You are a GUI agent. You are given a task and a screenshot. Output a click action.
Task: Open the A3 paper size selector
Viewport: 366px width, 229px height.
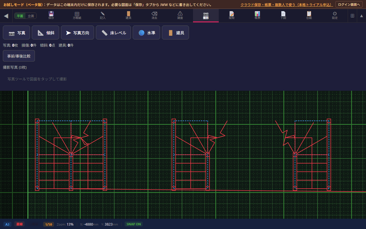coord(7,224)
